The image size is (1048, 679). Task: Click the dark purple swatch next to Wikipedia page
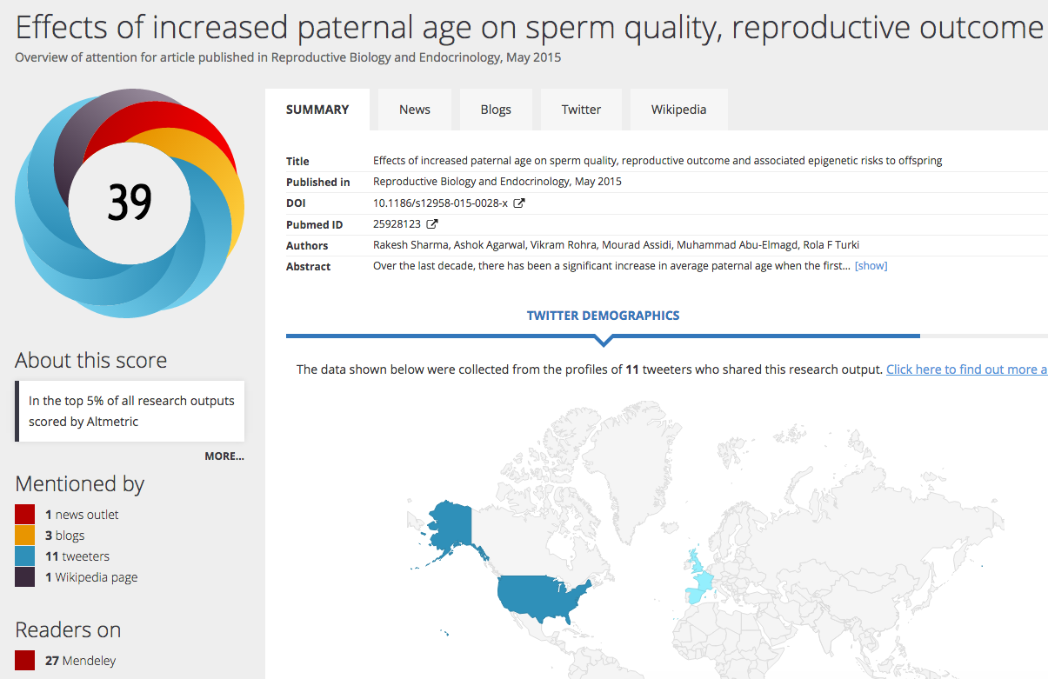(24, 577)
